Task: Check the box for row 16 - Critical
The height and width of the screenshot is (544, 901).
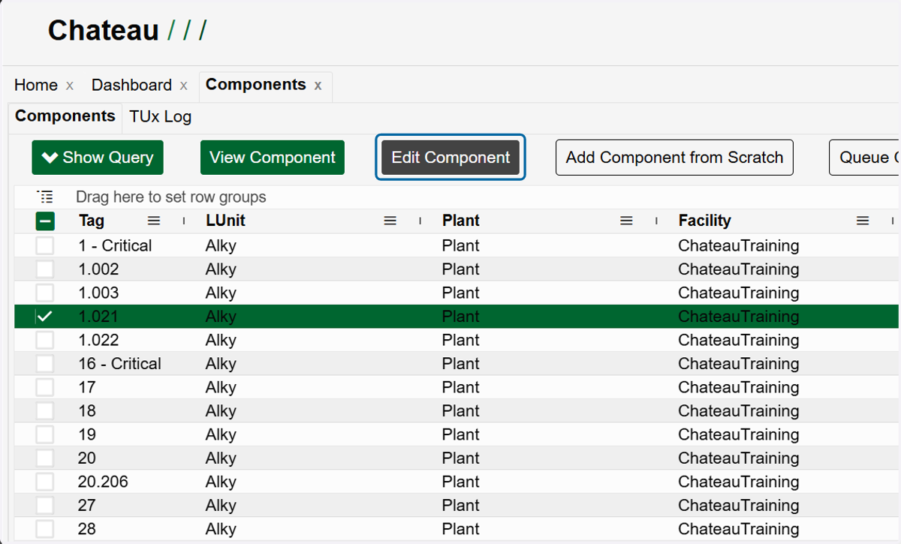Action: click(x=45, y=364)
